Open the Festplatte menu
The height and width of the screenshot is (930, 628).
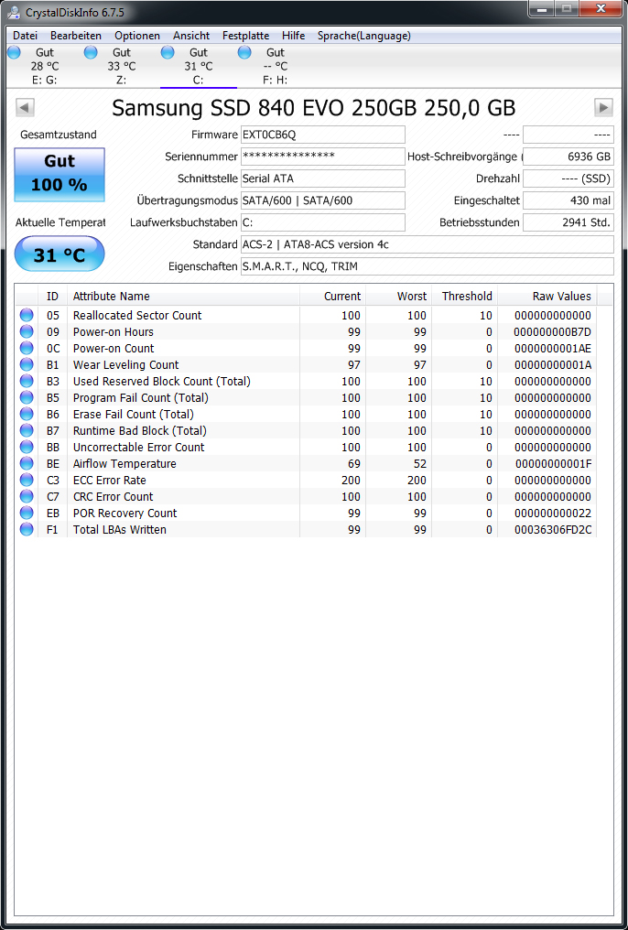click(x=245, y=36)
